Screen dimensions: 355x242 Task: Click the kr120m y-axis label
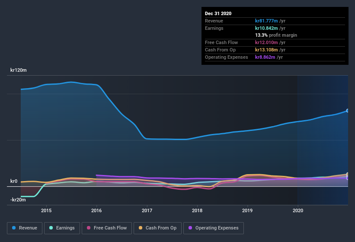[18, 70]
